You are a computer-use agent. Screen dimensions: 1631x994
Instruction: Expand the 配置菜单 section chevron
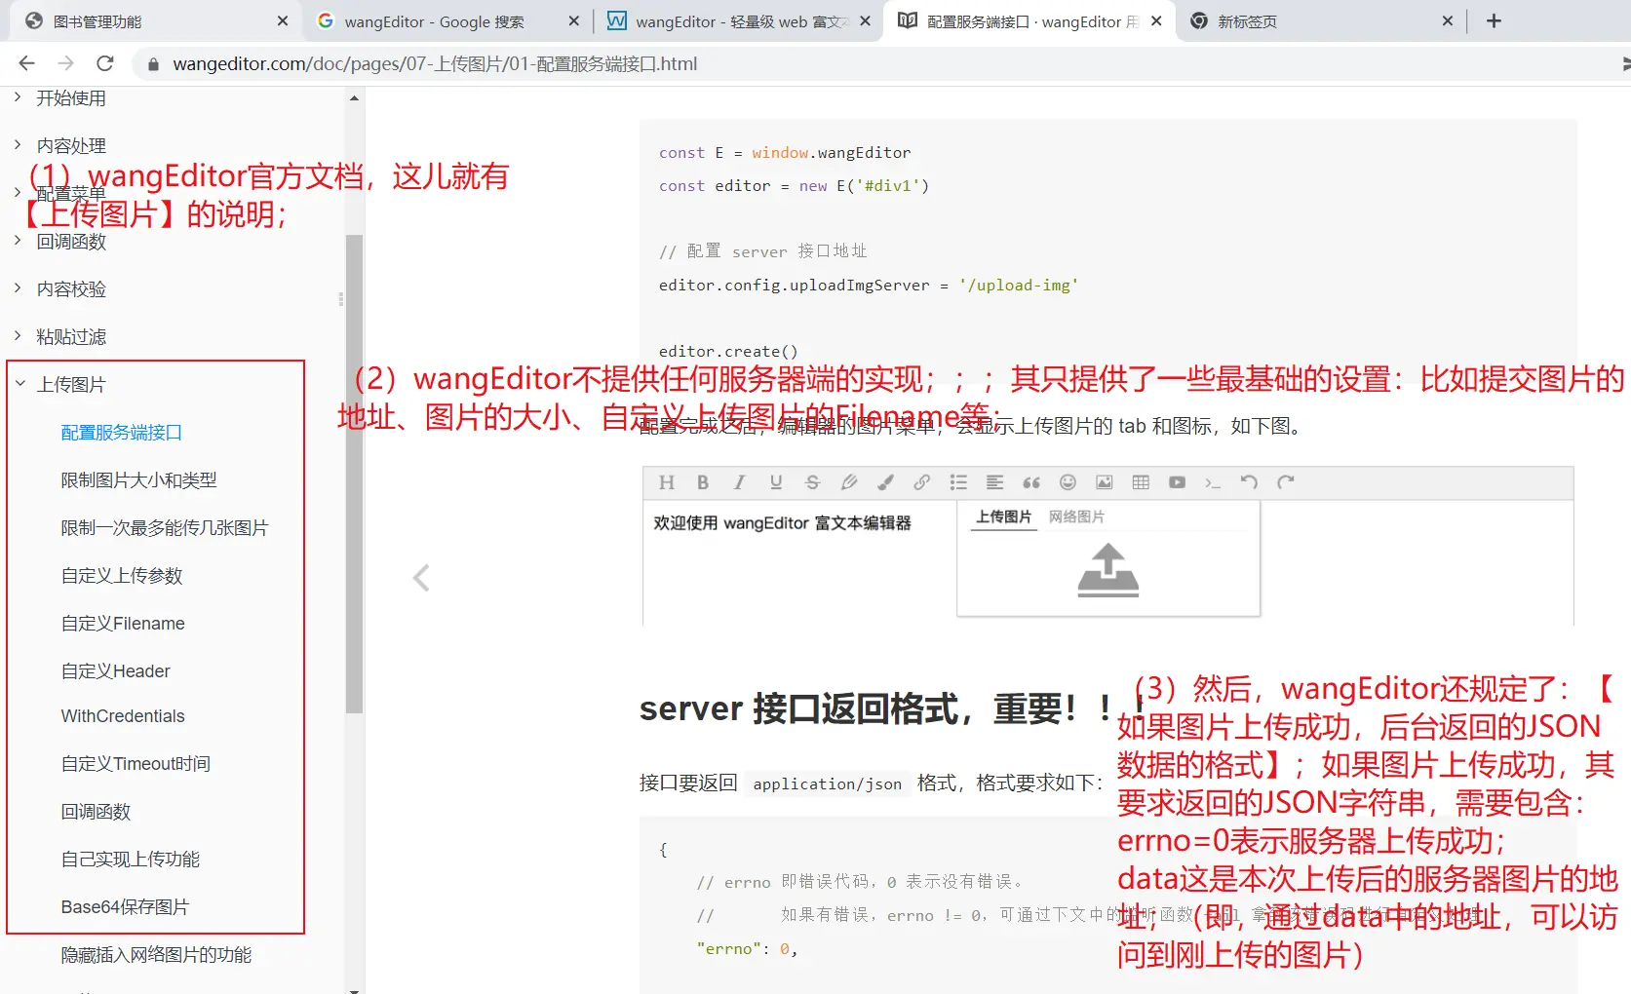(18, 193)
